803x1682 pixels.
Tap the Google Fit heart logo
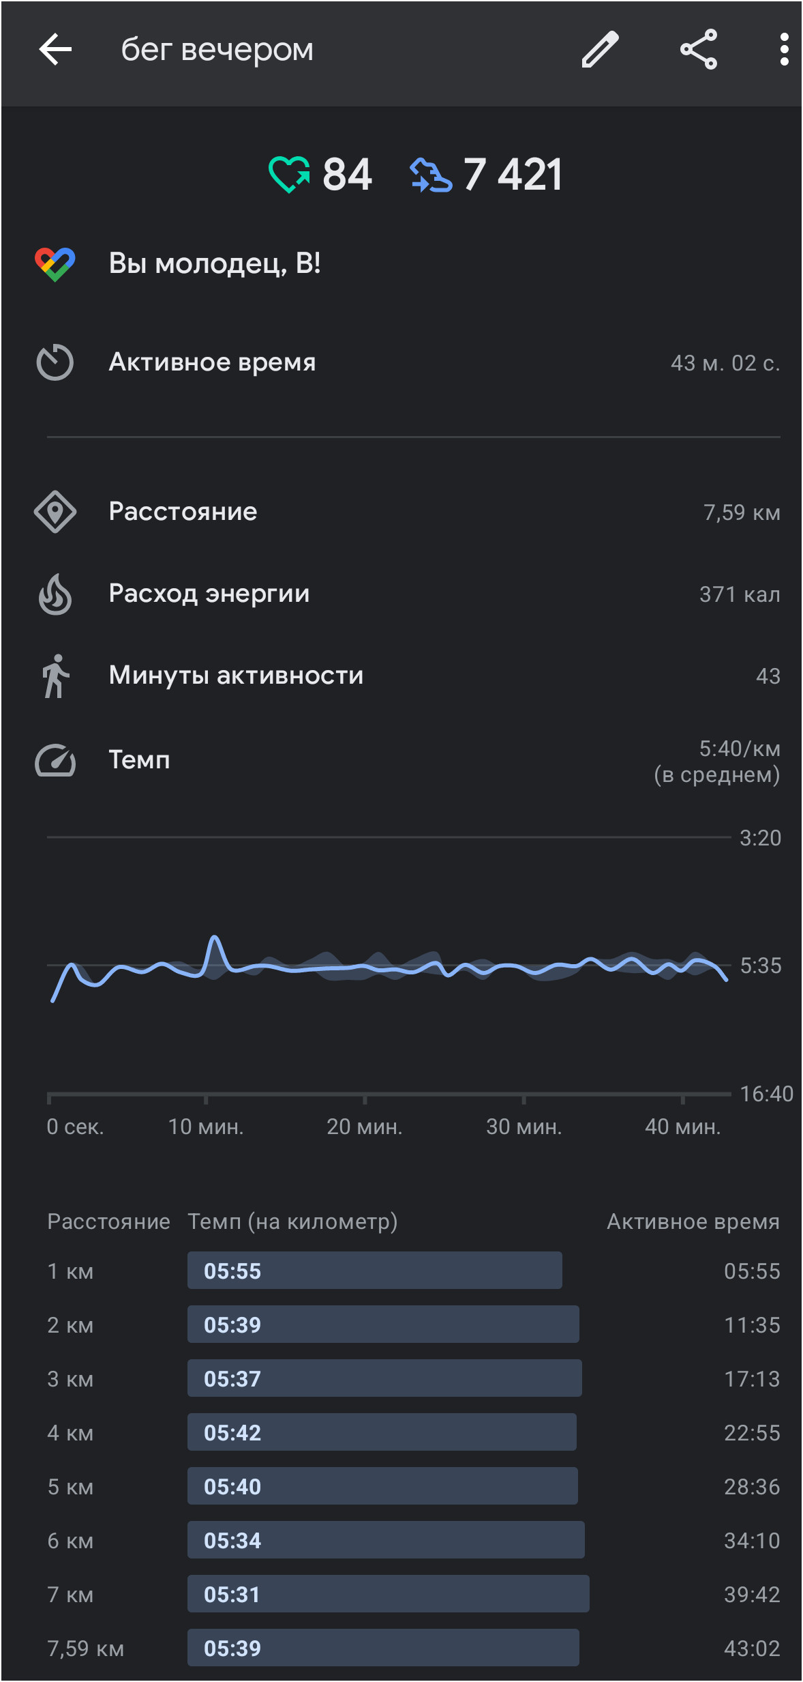pos(55,264)
